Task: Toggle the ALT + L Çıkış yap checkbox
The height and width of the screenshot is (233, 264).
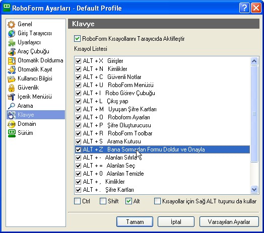Action: [x=78, y=101]
